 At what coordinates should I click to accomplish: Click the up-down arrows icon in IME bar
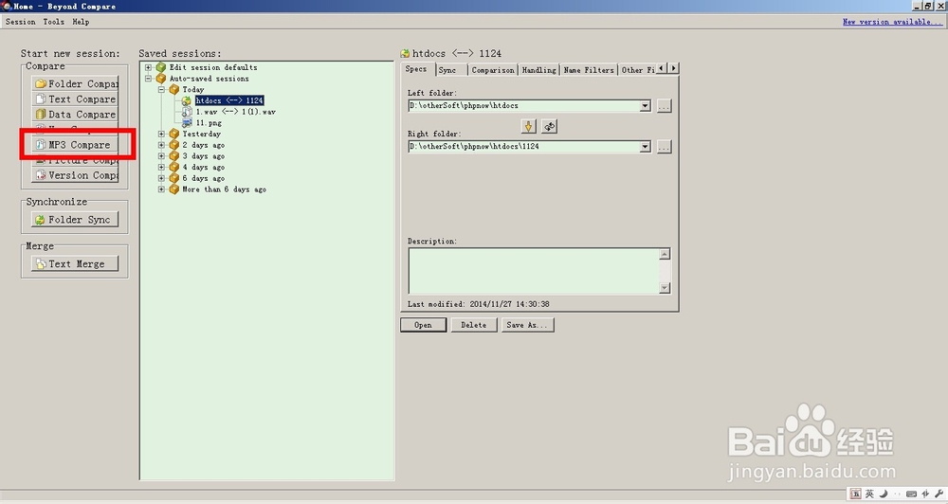925,494
